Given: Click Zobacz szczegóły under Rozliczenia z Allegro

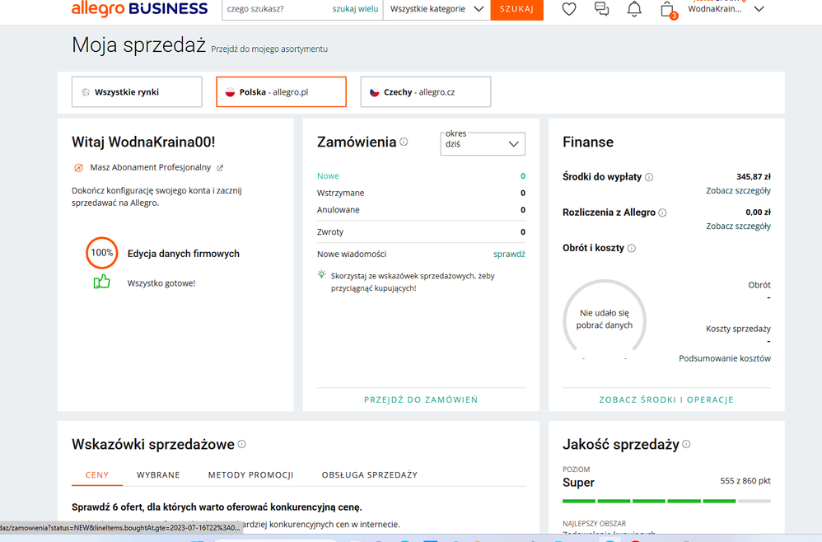Looking at the screenshot, I should 738,227.
